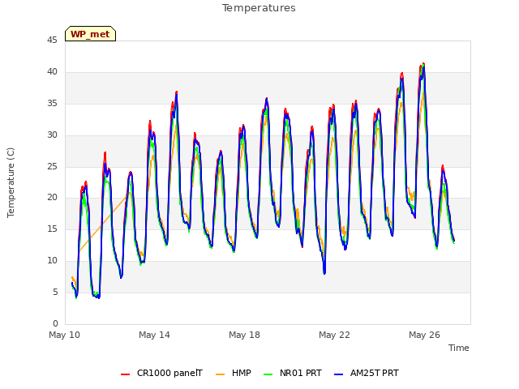519x389 pixels.
Task: Click the 0 y-axis tick label
Action: coord(55,323)
